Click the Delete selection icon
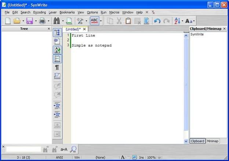This screenshot has width=229, height=161. click(x=137, y=21)
